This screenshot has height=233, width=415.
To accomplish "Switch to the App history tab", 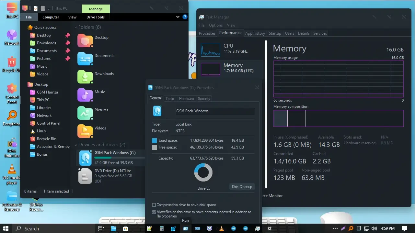I will 255,33.
